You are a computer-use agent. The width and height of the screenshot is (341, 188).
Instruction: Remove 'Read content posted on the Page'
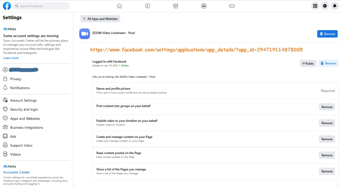(327, 155)
